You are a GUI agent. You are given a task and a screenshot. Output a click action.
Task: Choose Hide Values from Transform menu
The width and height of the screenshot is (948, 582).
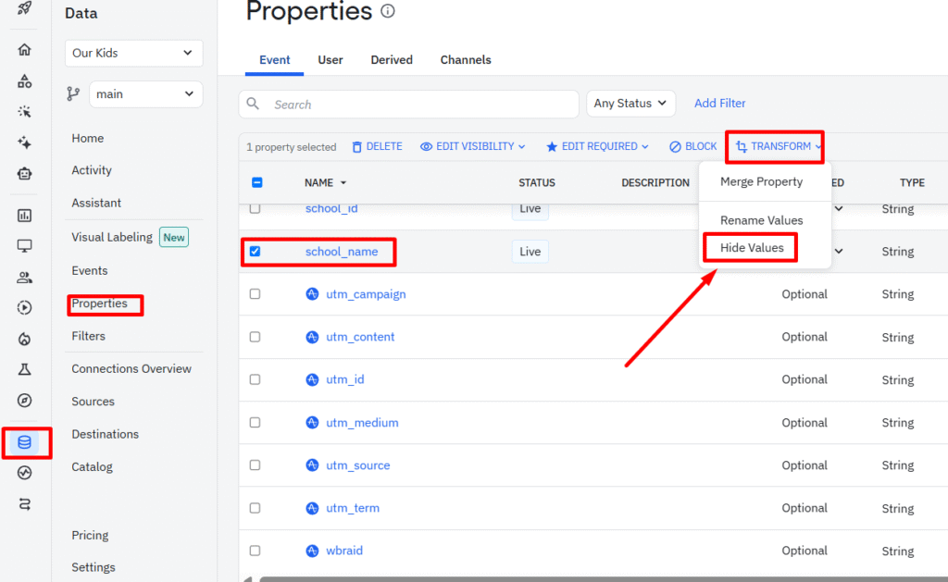[x=752, y=248]
